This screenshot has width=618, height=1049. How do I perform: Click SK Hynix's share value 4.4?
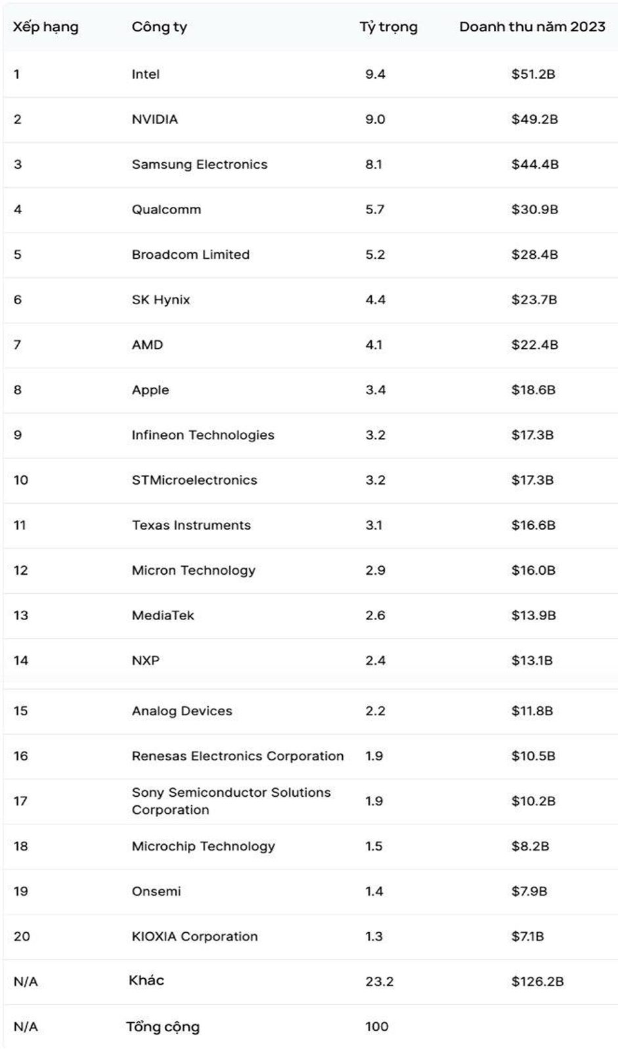tap(375, 300)
